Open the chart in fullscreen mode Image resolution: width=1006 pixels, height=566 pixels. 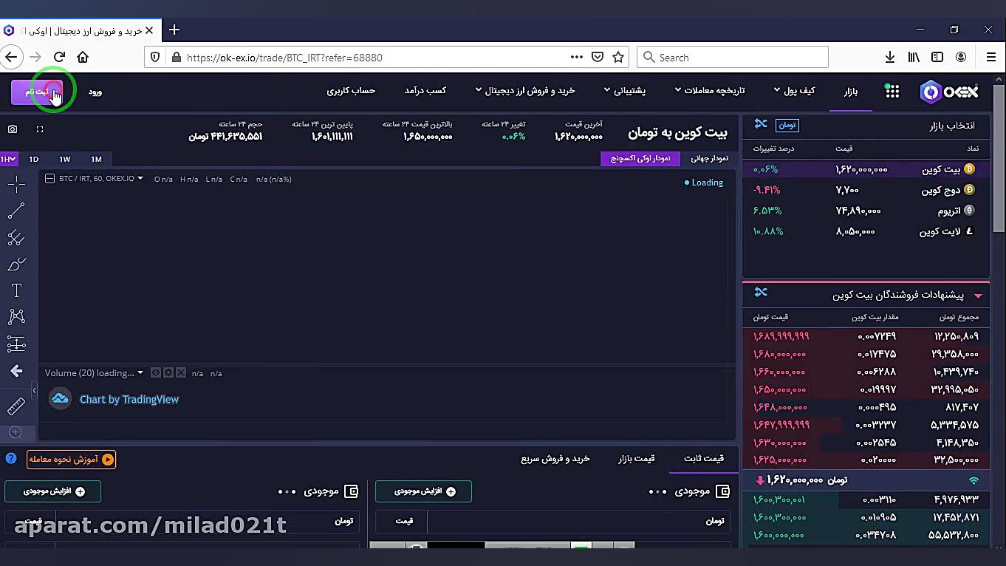pyautogui.click(x=40, y=129)
